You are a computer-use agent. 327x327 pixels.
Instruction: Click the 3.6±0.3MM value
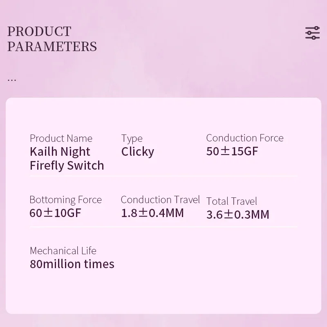[x=237, y=215]
